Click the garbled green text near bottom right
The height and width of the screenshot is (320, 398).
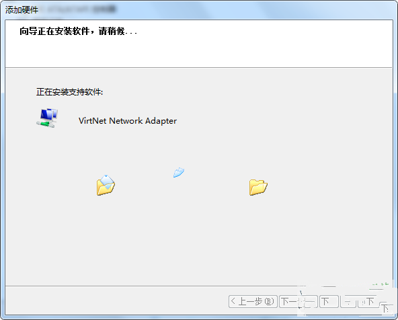(381, 284)
